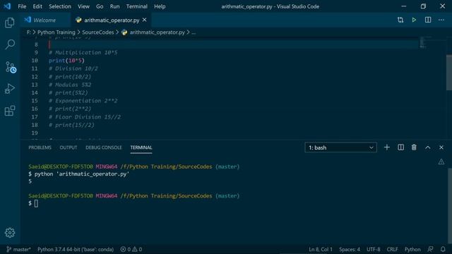The width and height of the screenshot is (452, 254).
Task: Open notifications bell in status bar
Action: [x=443, y=249]
